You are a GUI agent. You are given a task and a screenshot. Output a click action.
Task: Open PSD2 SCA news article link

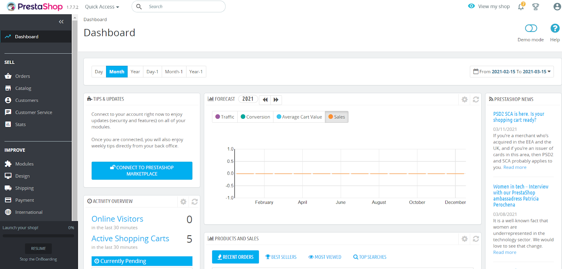click(x=519, y=117)
